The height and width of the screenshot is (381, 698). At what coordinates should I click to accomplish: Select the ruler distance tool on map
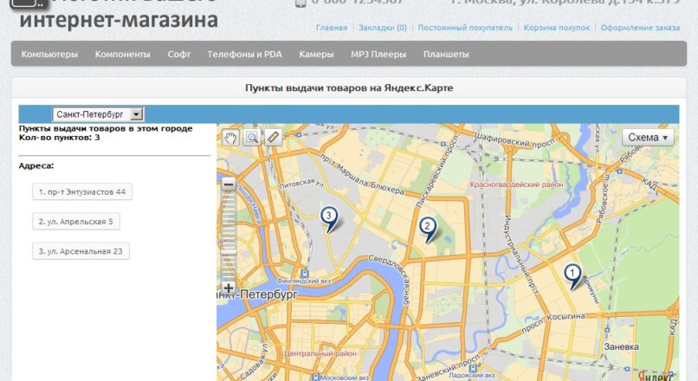[x=272, y=137]
